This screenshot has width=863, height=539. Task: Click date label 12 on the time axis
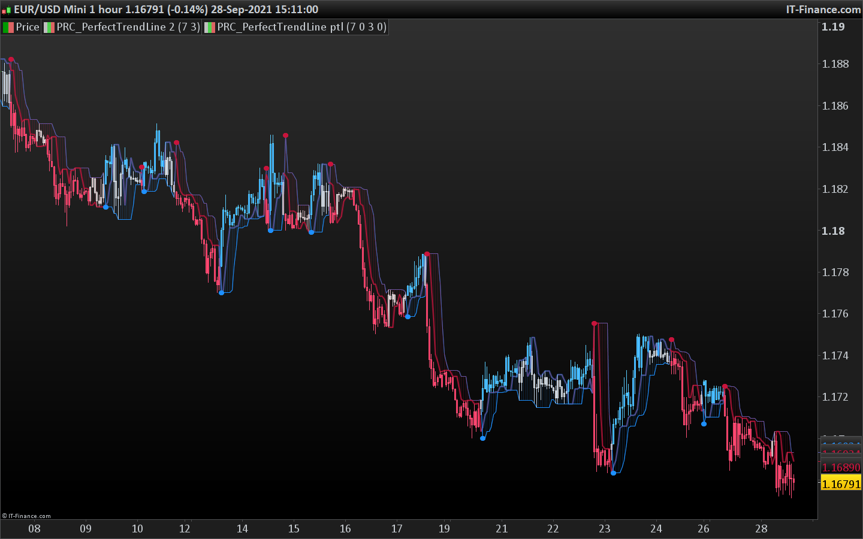point(185,529)
